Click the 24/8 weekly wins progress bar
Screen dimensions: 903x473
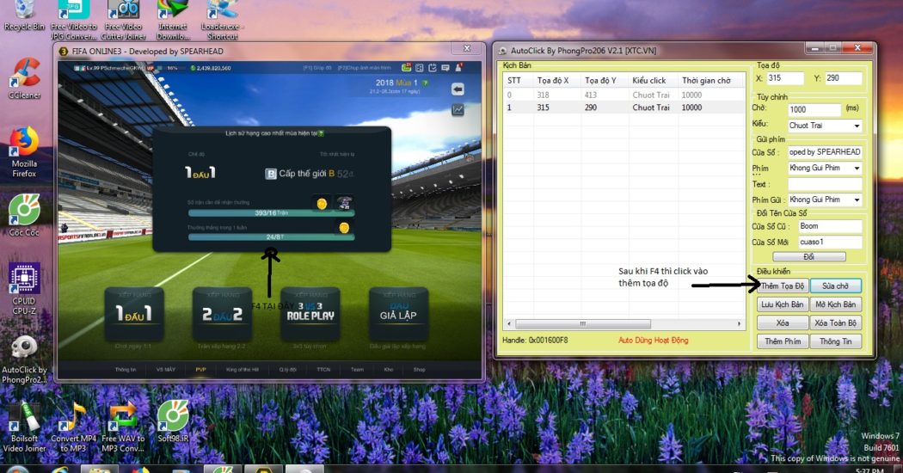click(271, 236)
